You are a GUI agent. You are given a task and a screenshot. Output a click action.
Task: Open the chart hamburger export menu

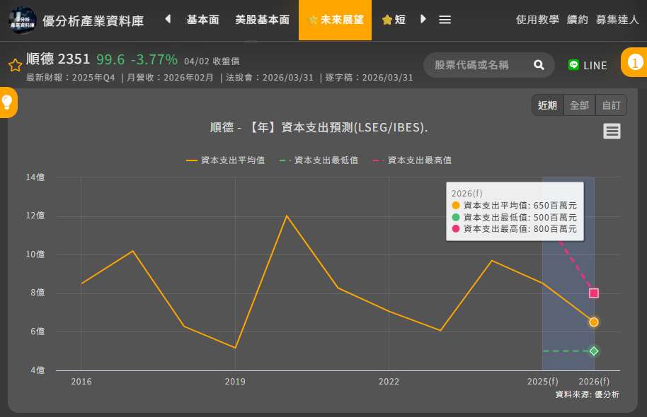612,131
